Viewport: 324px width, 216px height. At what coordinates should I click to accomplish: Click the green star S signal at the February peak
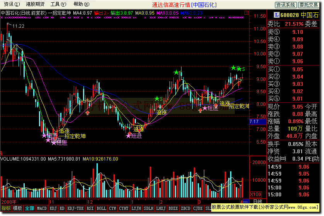(176, 72)
